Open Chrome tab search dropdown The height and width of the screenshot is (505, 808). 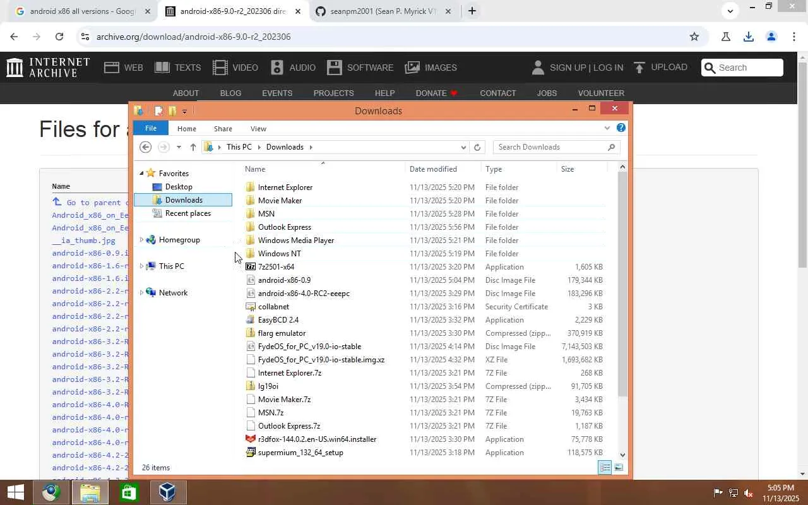[730, 11]
